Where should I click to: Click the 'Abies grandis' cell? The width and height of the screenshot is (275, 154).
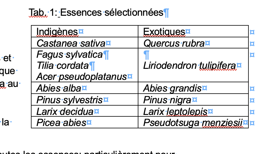172,88
